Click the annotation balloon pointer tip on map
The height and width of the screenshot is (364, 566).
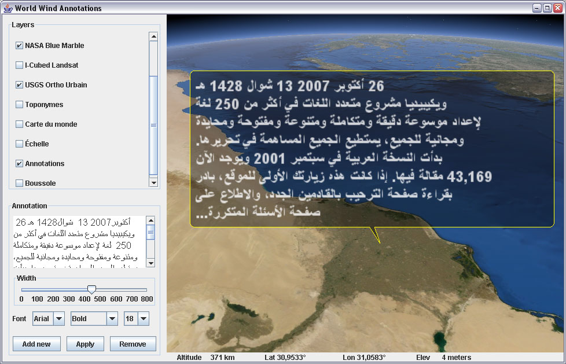[379, 243]
